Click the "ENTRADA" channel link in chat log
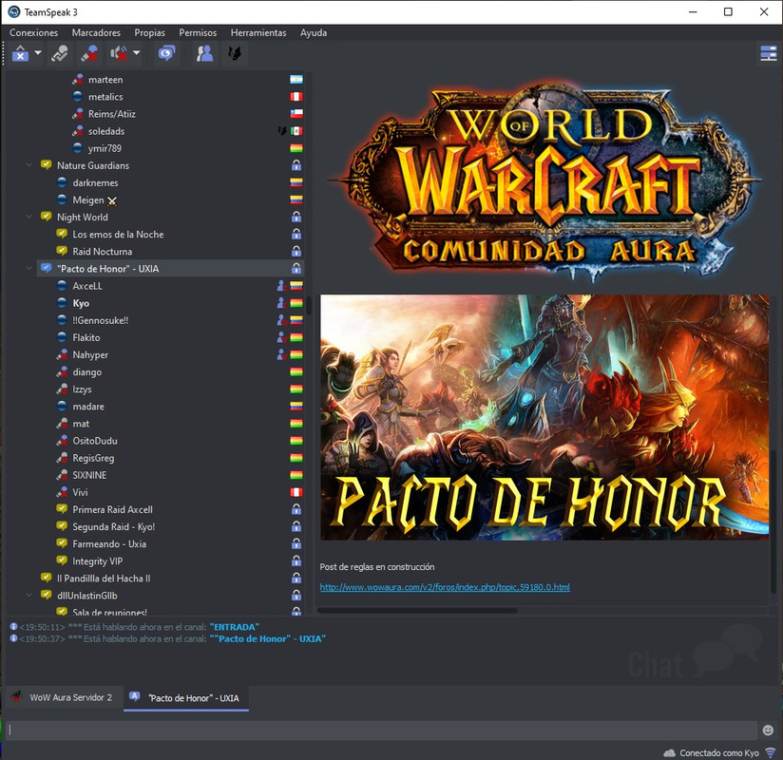 pos(234,627)
